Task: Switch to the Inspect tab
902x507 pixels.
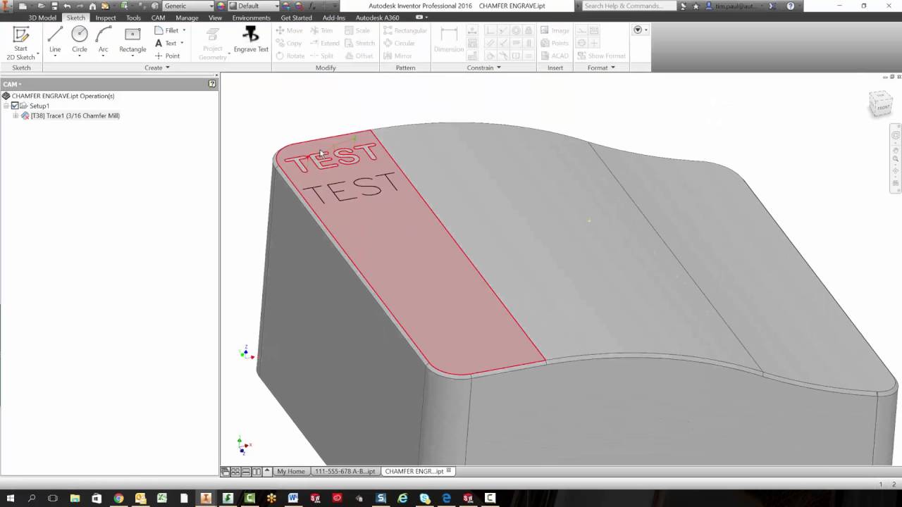Action: [x=106, y=18]
